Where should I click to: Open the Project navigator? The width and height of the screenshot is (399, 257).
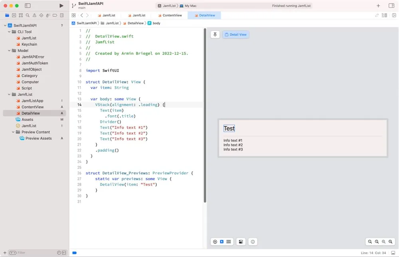coord(7,15)
